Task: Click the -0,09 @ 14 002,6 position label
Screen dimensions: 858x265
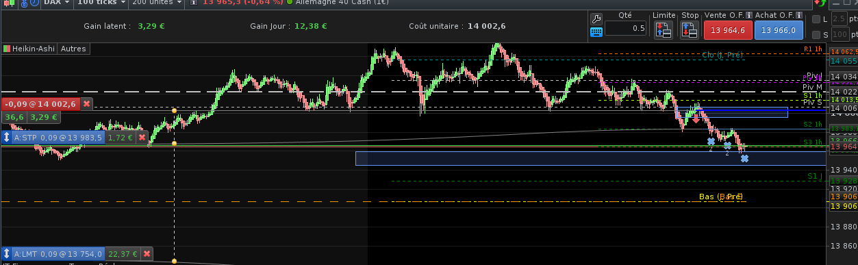Action: pyautogui.click(x=41, y=104)
